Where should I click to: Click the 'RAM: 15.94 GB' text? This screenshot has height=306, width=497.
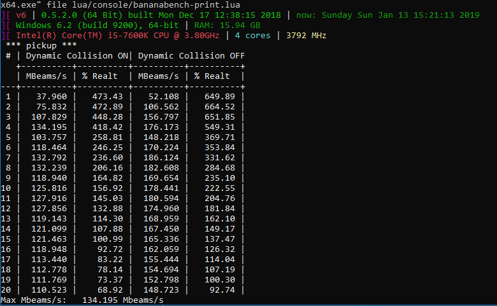coord(227,25)
